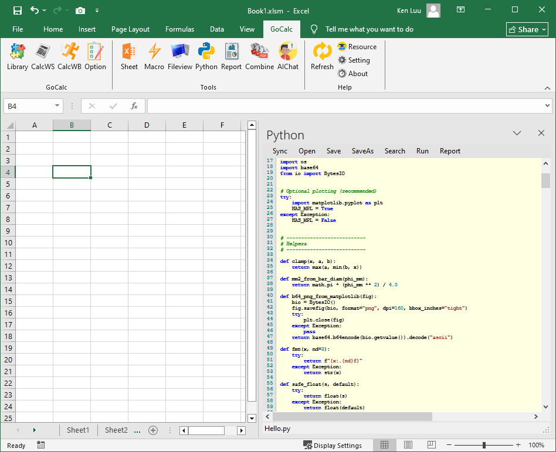Zoom in with the plus button
Viewport: 556px width, 452px height.
[518, 445]
